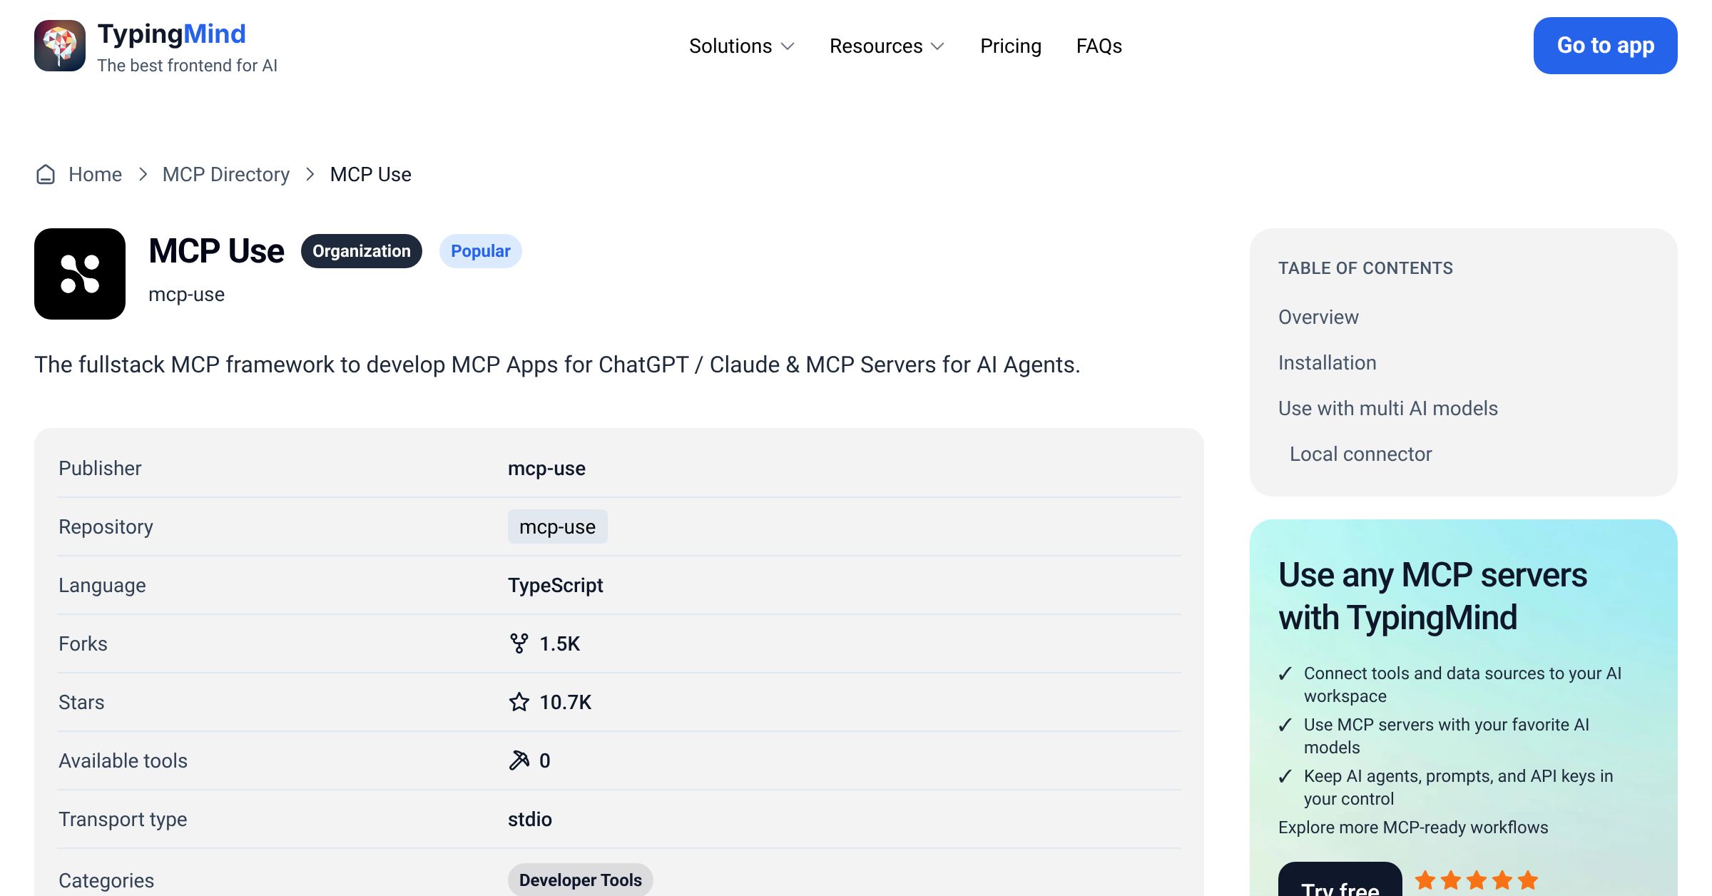Screen dimensions: 1712x896
Task: Click the Popular badge
Action: 481,251
